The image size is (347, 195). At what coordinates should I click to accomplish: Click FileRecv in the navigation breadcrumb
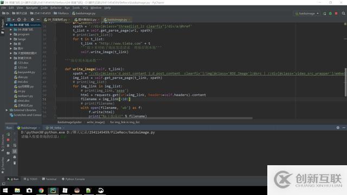[x=61, y=14]
